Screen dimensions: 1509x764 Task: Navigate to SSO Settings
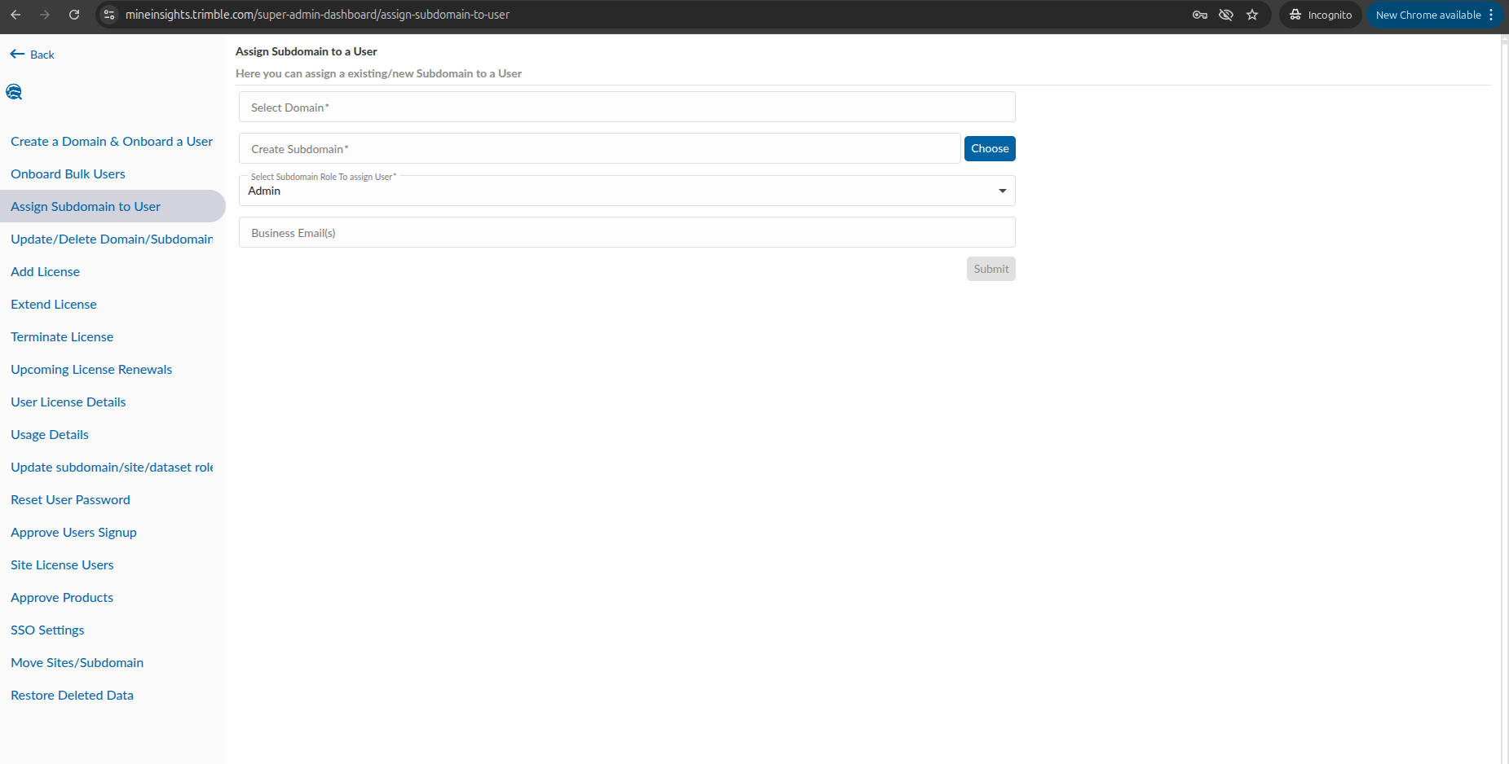click(47, 630)
